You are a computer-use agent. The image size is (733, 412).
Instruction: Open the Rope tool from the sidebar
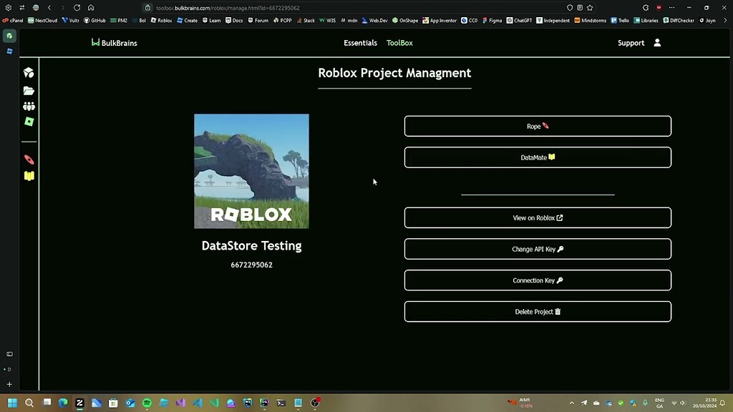click(x=29, y=158)
